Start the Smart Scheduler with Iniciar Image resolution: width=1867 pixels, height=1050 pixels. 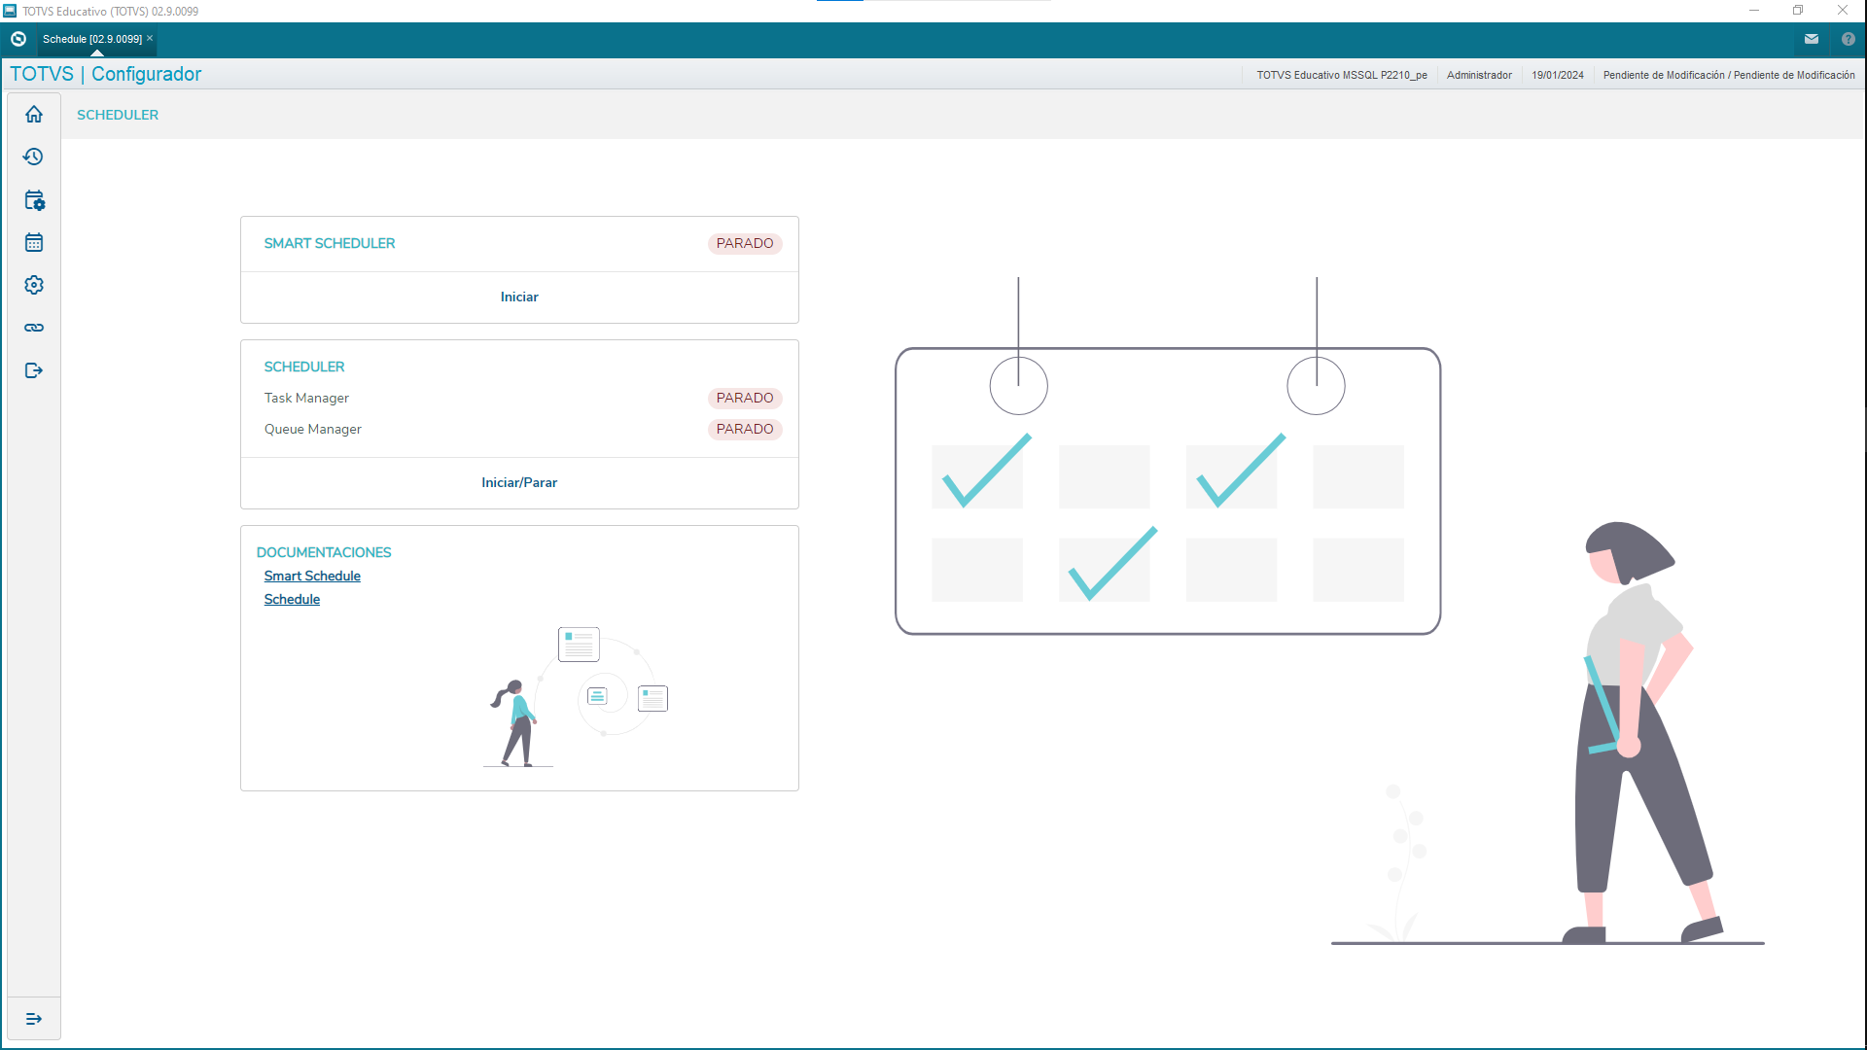[x=519, y=297]
